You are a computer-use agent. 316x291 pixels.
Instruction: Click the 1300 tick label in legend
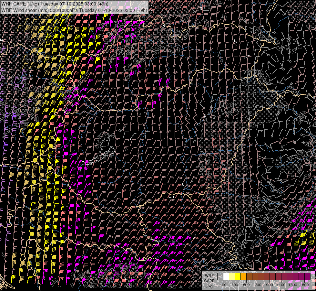293,285
